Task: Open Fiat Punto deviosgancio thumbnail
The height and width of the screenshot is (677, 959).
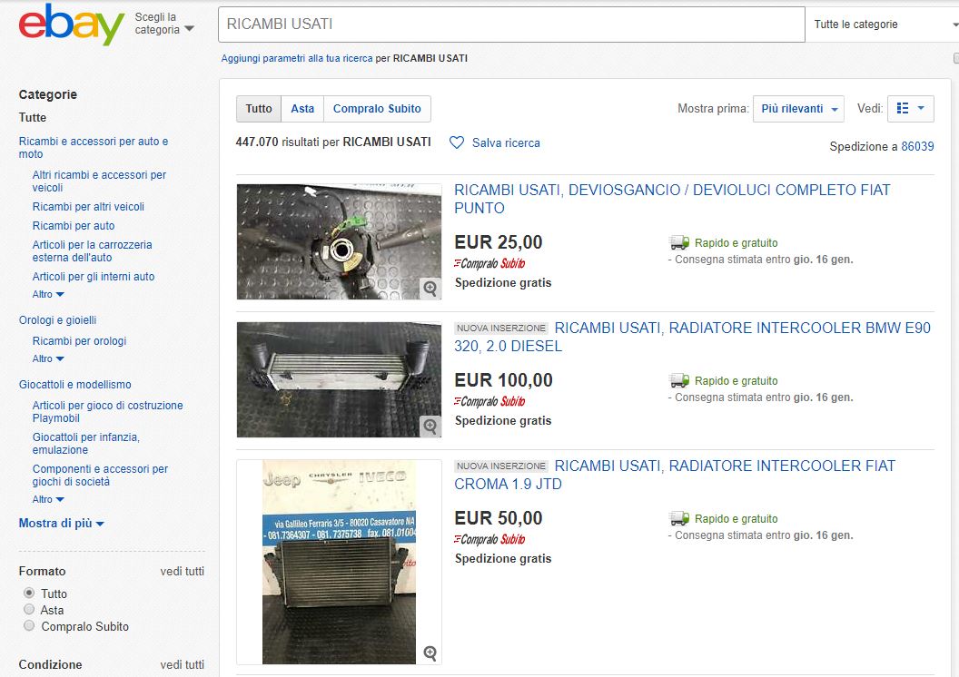Action: (x=339, y=242)
